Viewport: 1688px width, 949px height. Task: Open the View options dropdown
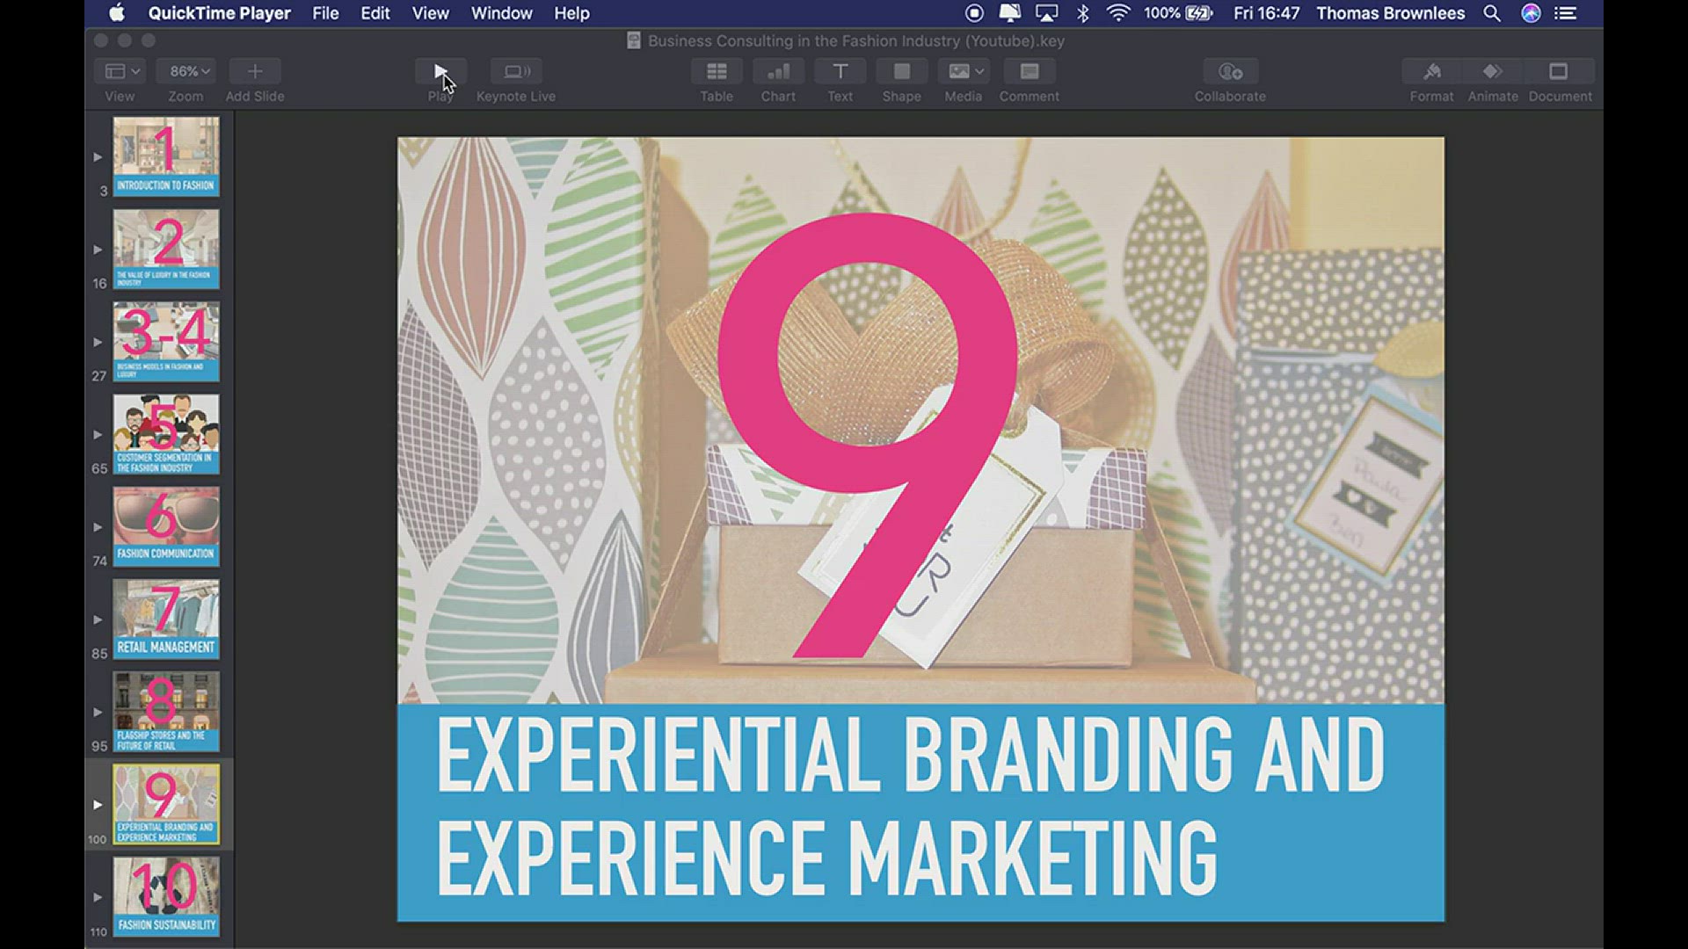click(x=121, y=72)
